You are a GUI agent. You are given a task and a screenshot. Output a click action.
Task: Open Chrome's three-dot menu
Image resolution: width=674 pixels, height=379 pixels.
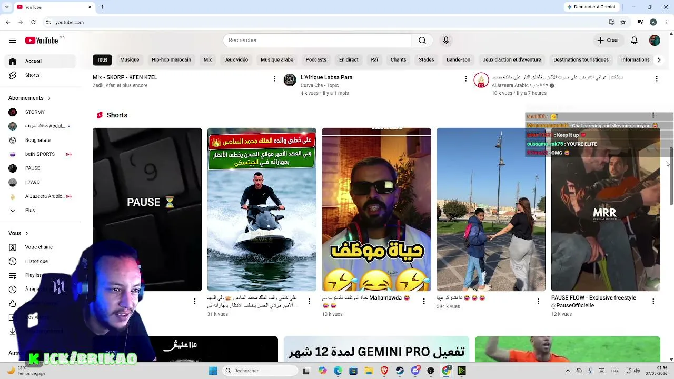(x=666, y=22)
